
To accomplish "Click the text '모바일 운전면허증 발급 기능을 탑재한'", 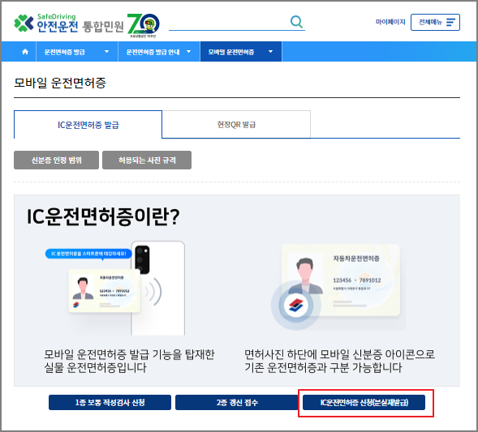I will coord(129,354).
